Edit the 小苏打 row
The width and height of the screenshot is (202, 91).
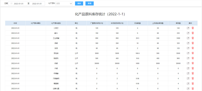[188, 28]
